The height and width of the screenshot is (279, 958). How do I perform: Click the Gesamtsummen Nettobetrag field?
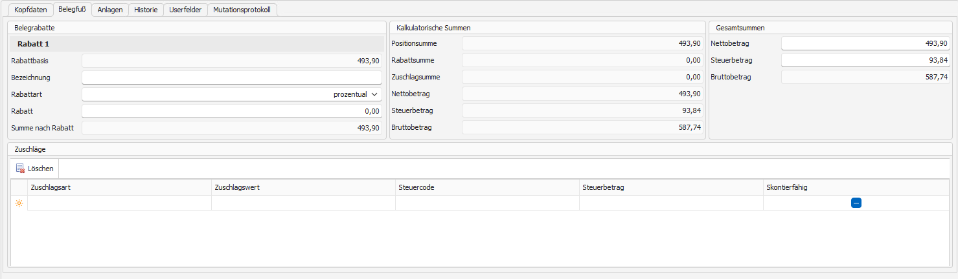(x=865, y=43)
